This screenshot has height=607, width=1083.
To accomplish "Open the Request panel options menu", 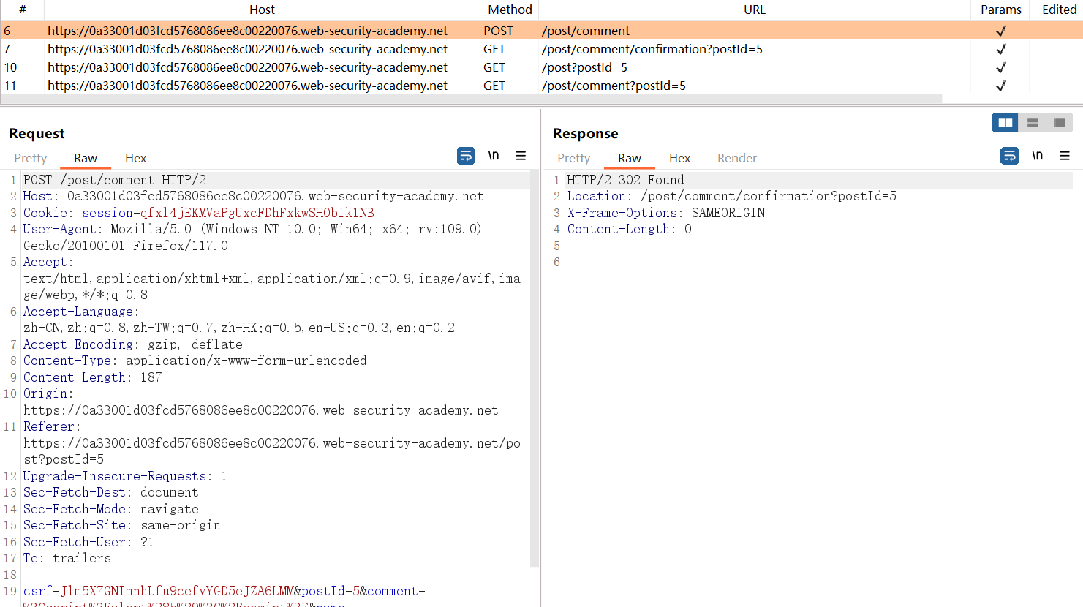I will tap(521, 156).
